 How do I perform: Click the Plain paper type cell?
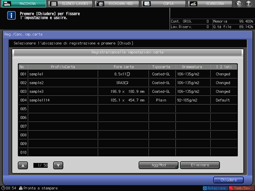point(162,100)
